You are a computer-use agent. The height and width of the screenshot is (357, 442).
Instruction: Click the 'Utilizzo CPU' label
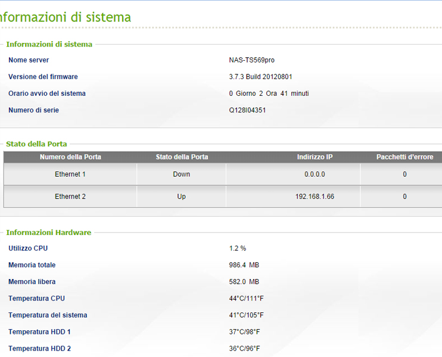tap(28, 248)
